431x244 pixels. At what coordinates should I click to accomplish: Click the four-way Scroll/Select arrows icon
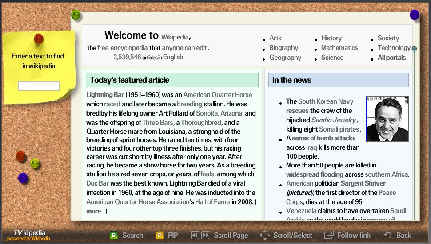tap(265, 235)
